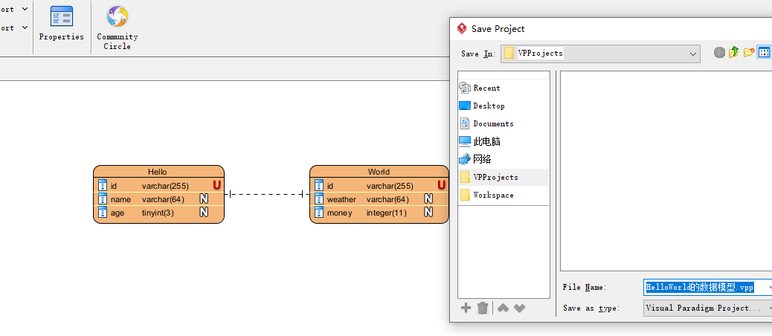Image resolution: width=772 pixels, height=336 pixels.
Task: Go up one folder level
Action: [x=734, y=52]
